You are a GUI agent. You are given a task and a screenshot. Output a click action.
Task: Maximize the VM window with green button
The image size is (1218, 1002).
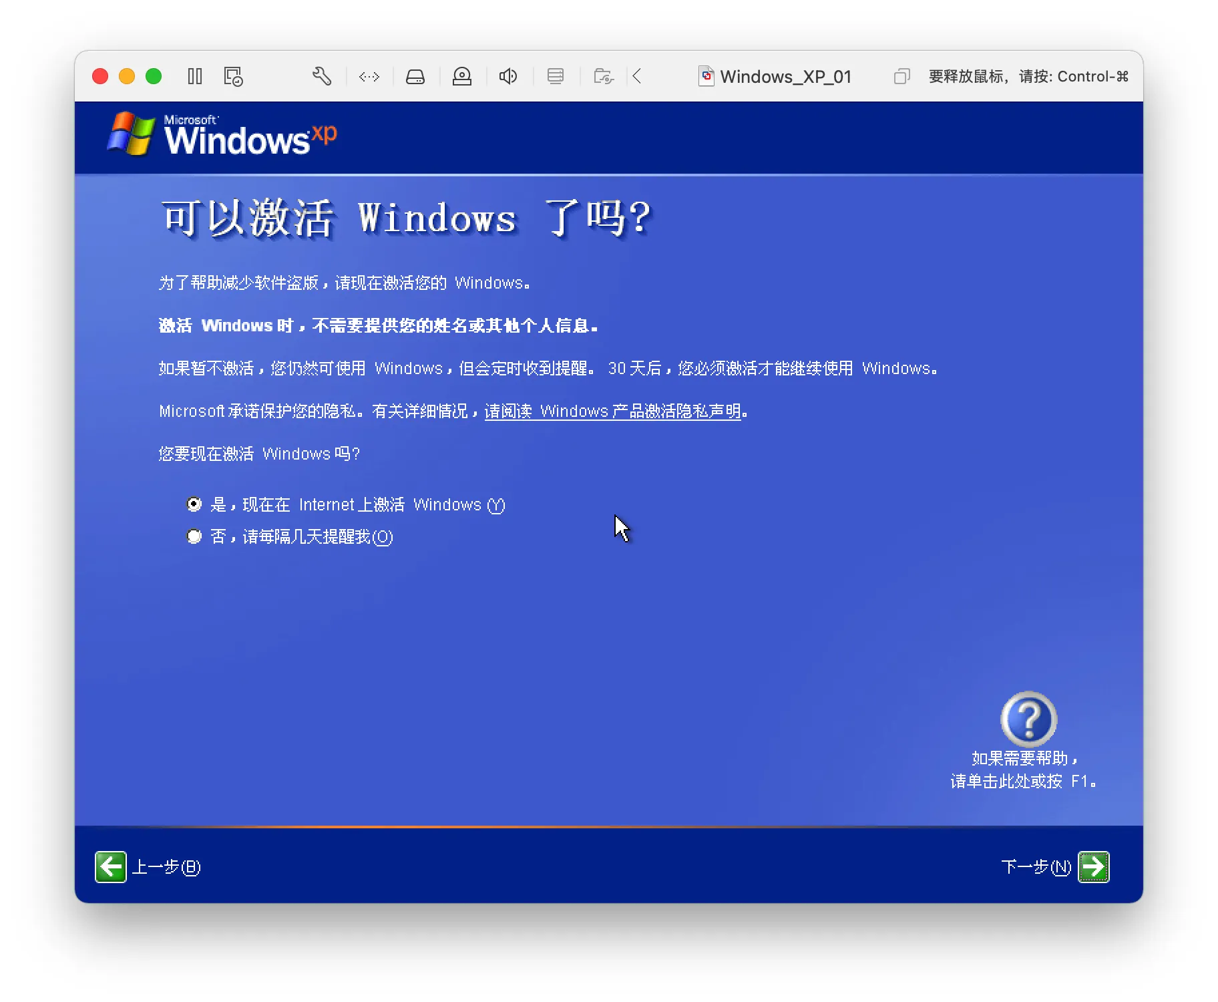click(x=154, y=76)
